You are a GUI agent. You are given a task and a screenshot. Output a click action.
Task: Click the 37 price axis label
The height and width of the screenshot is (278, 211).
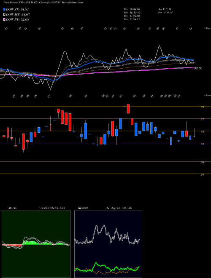click(202, 120)
